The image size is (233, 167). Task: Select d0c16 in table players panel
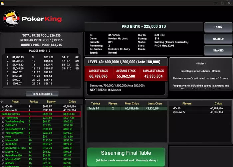click(x=200, y=108)
